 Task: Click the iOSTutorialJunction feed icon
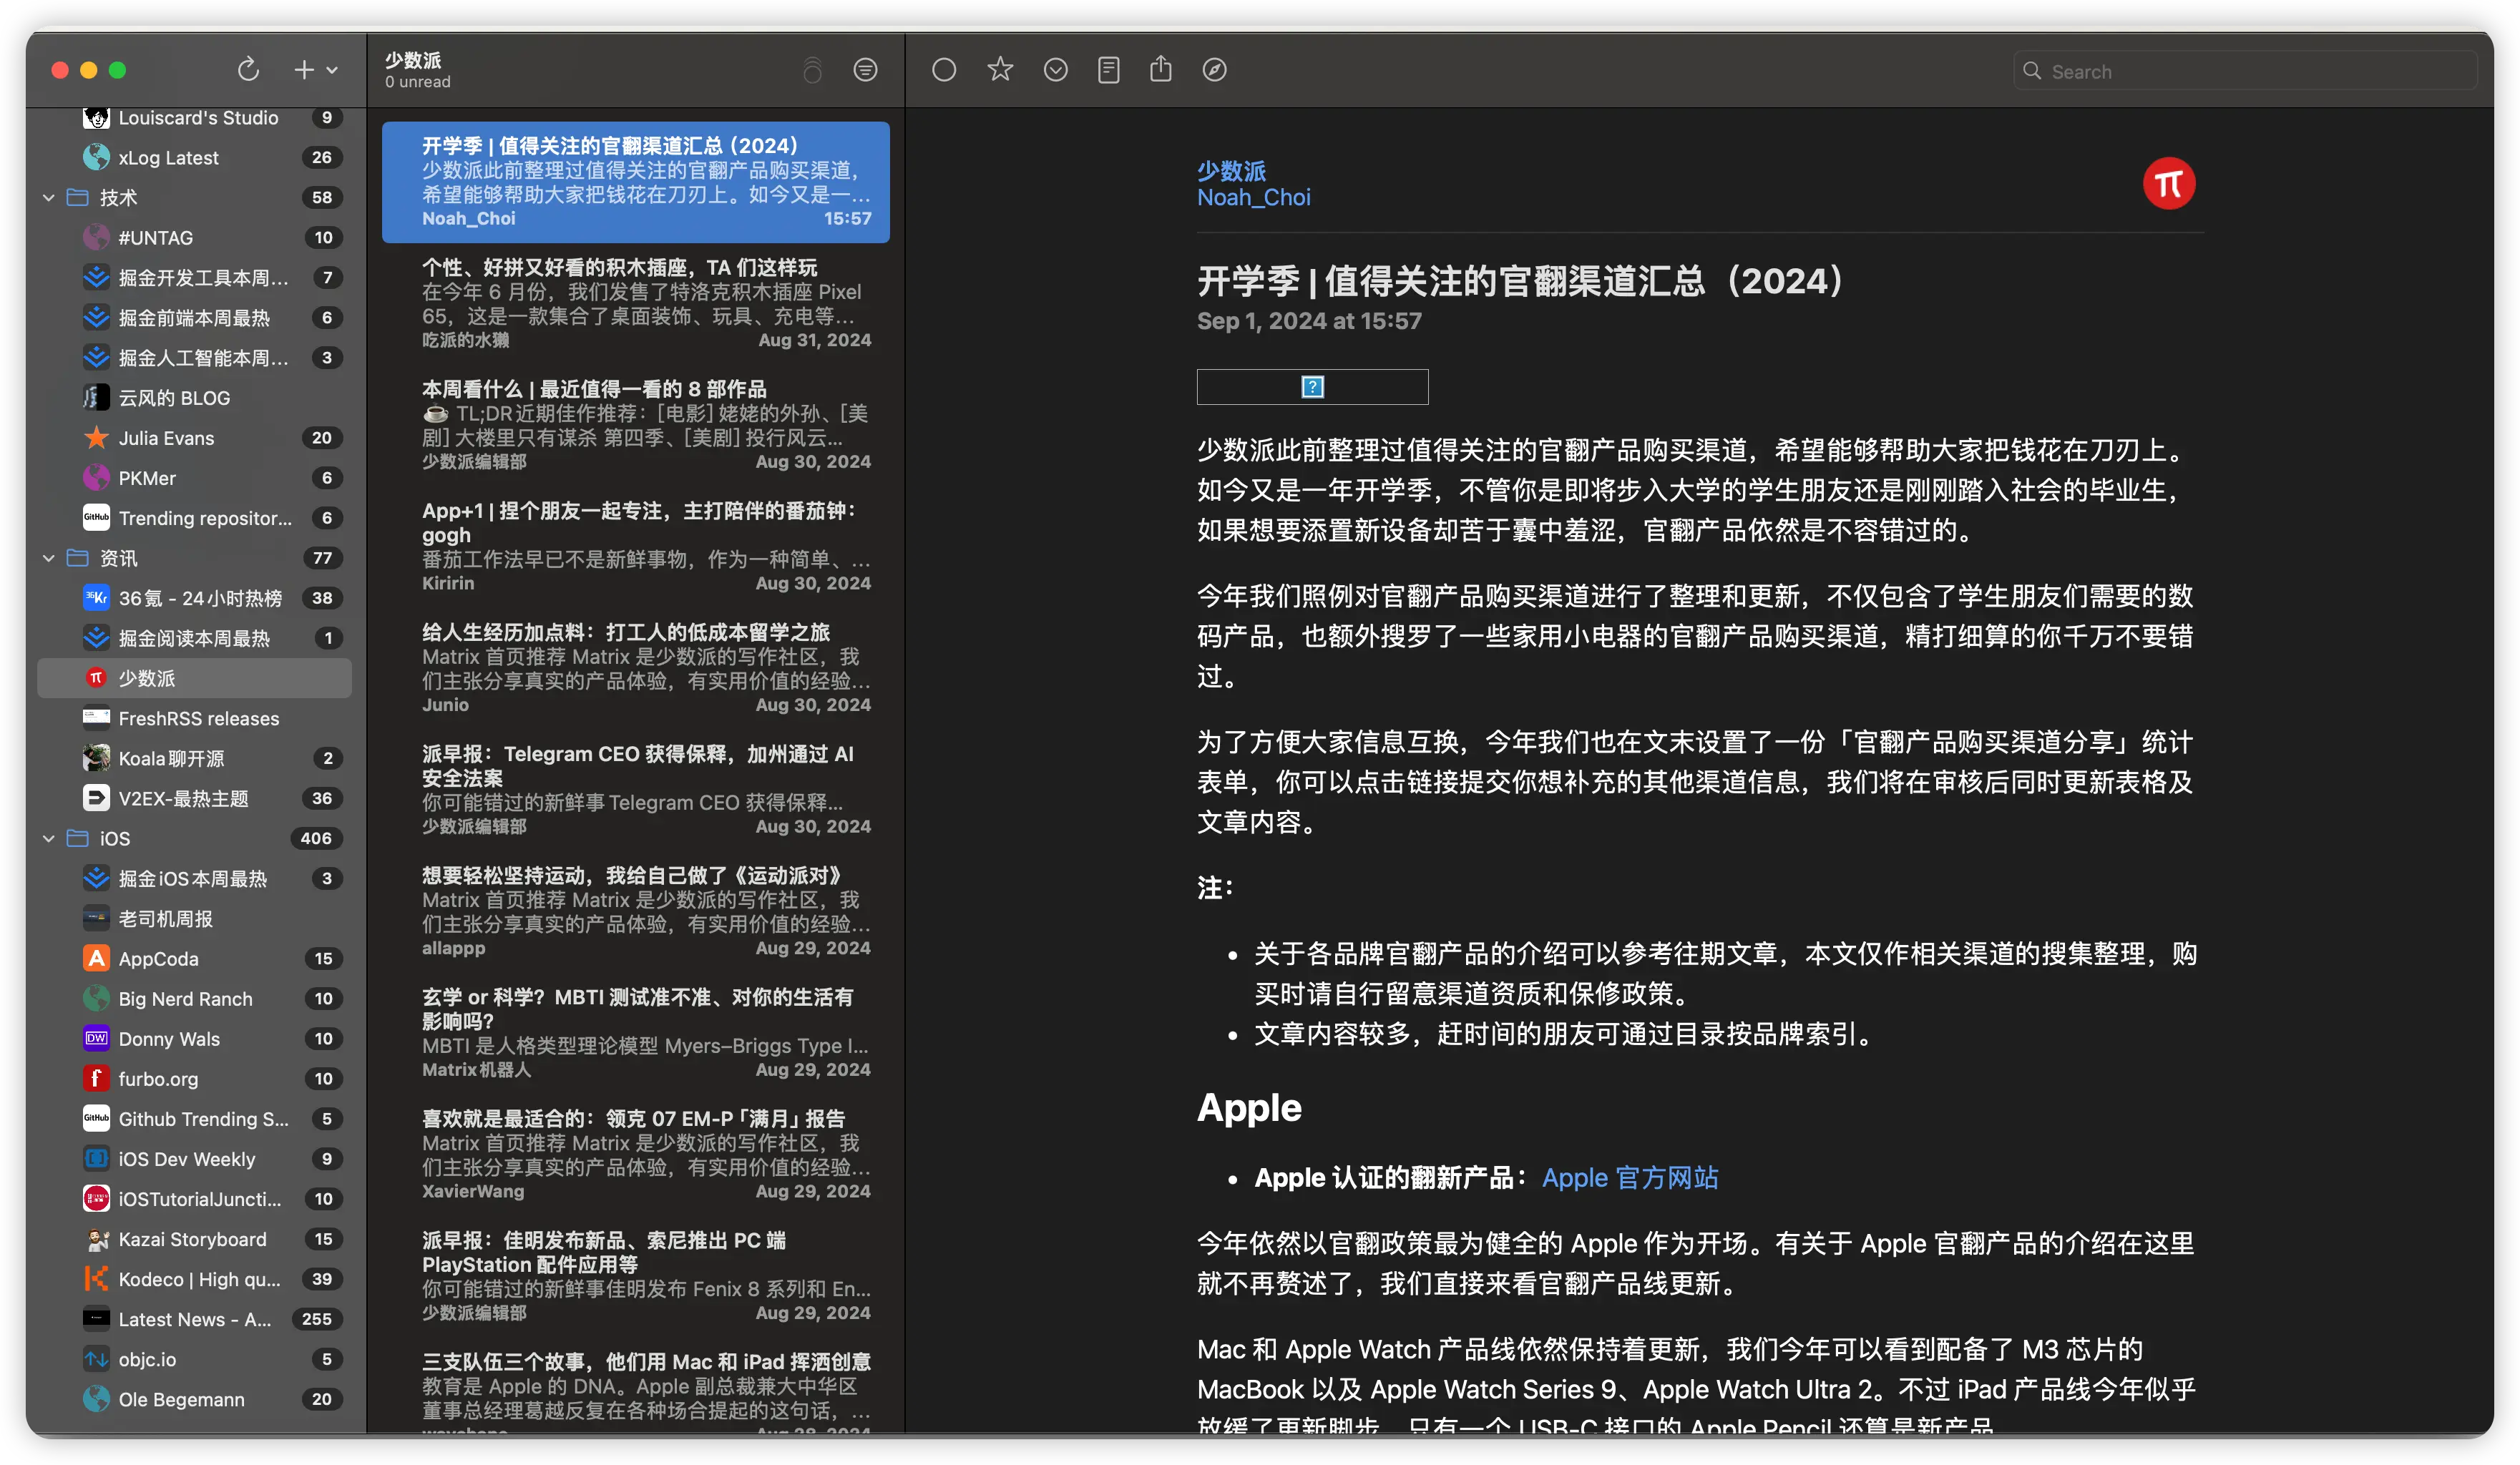point(96,1198)
